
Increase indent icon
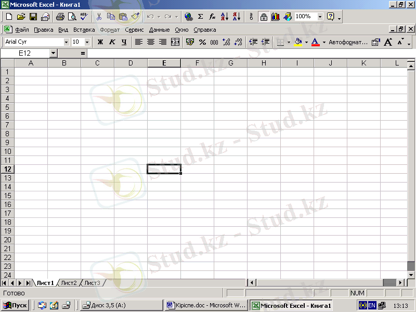point(265,42)
